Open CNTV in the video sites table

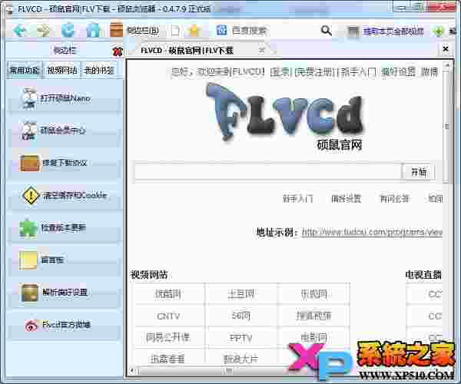[168, 316]
